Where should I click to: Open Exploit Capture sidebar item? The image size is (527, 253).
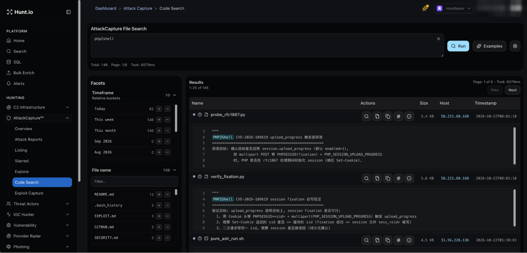click(x=29, y=193)
